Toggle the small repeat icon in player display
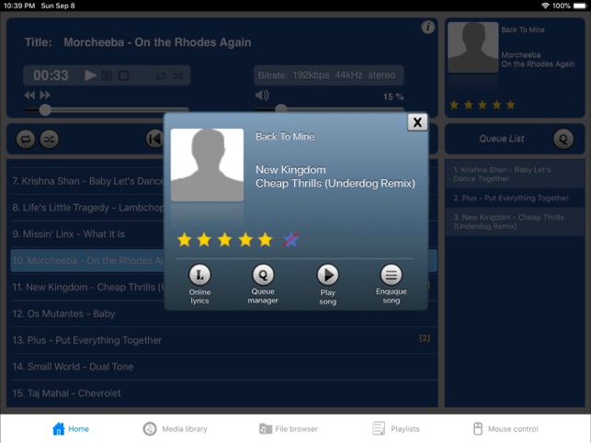This screenshot has height=443, width=591. click(161, 75)
